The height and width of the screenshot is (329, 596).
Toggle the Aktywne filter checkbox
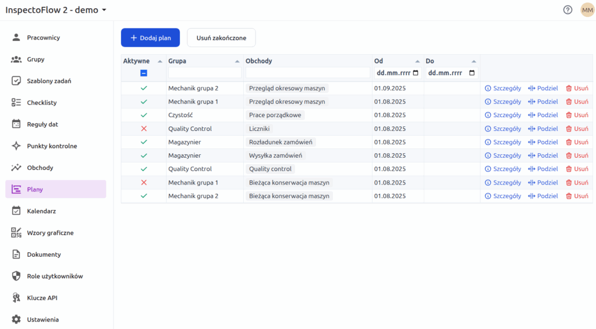pos(144,73)
